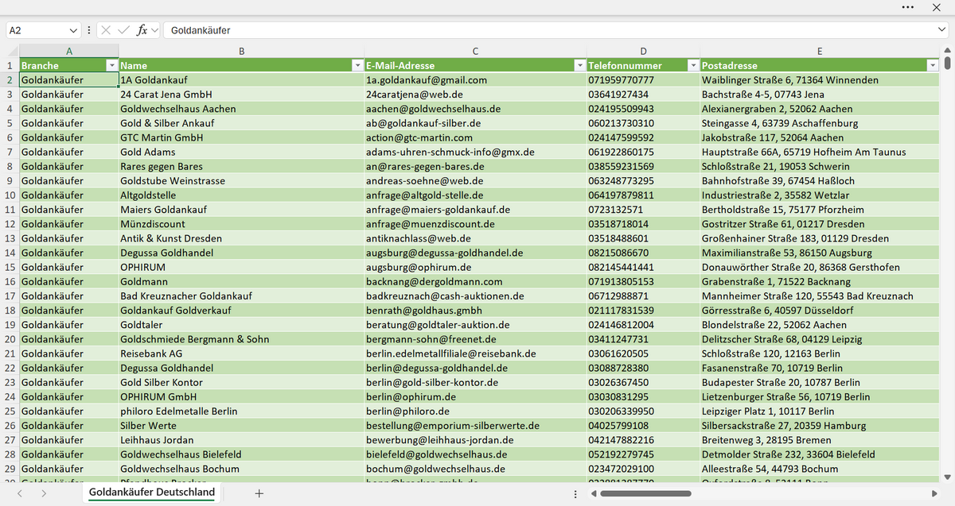Viewport: 955px width, 506px height.
Task: Open E-Mail-Adresse filter dropdown
Action: click(x=579, y=66)
